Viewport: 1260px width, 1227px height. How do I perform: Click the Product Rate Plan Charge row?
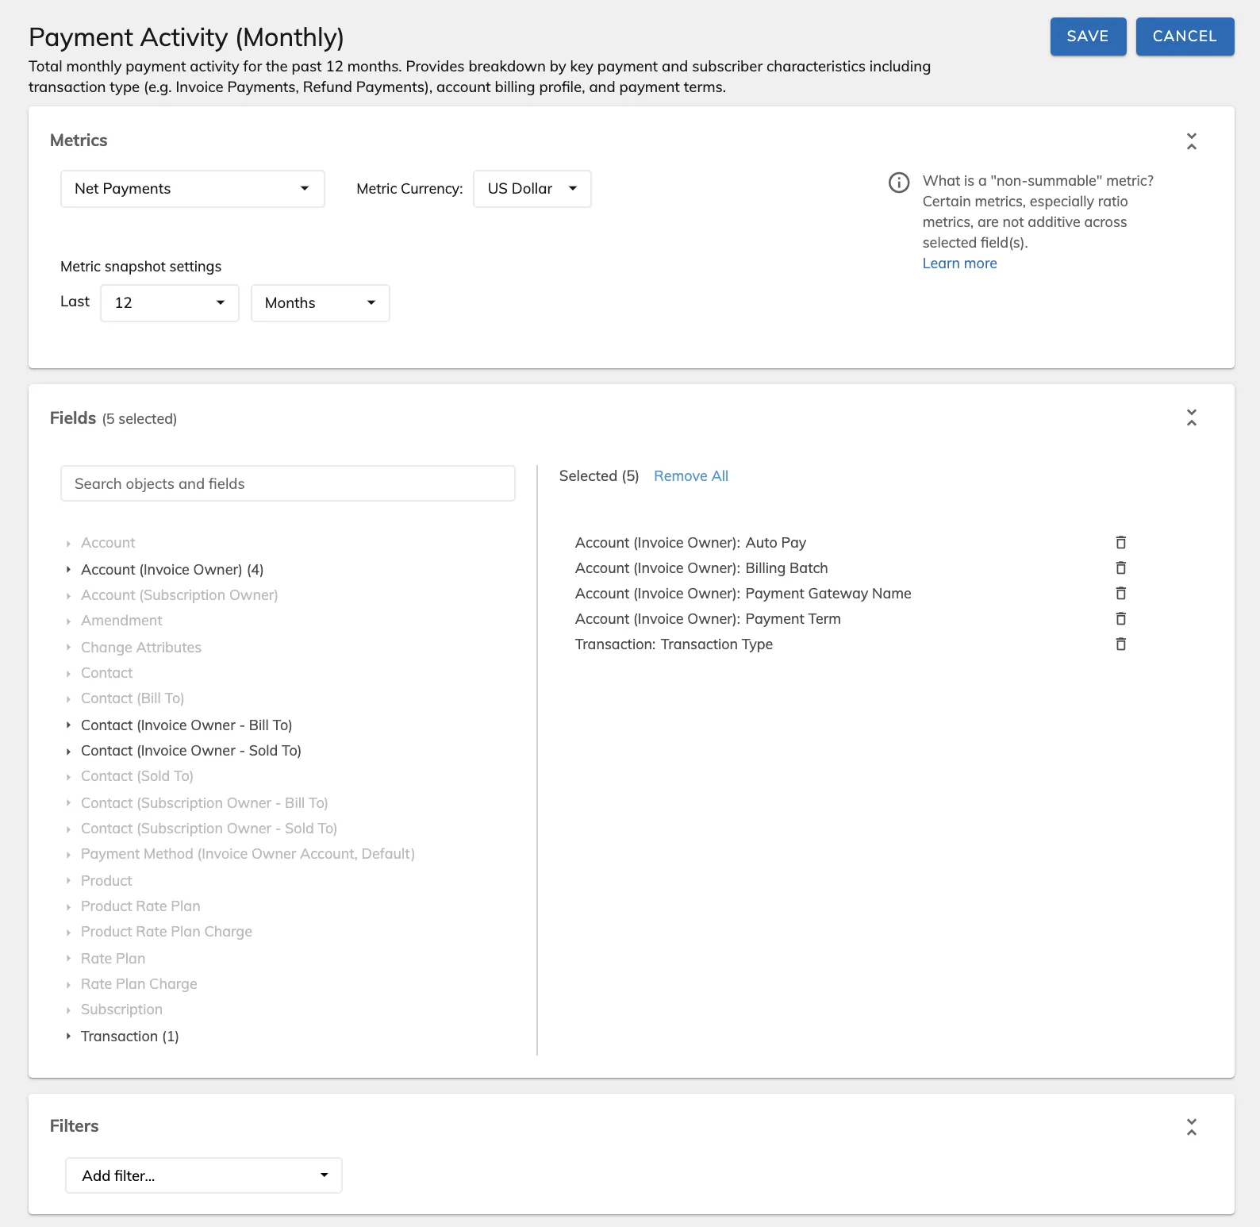[x=167, y=932]
